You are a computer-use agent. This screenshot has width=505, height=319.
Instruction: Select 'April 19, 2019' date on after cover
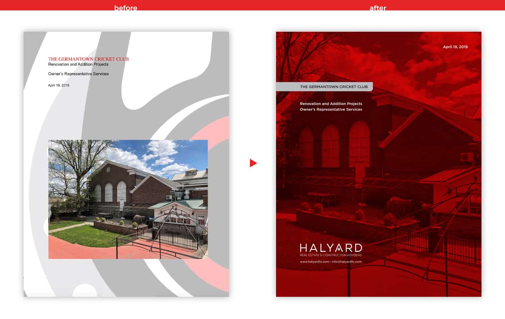click(455, 47)
